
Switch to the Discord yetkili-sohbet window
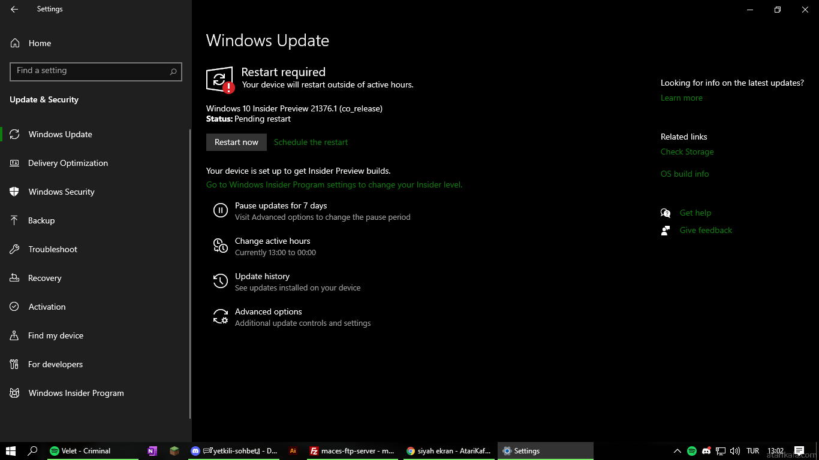tap(234, 451)
